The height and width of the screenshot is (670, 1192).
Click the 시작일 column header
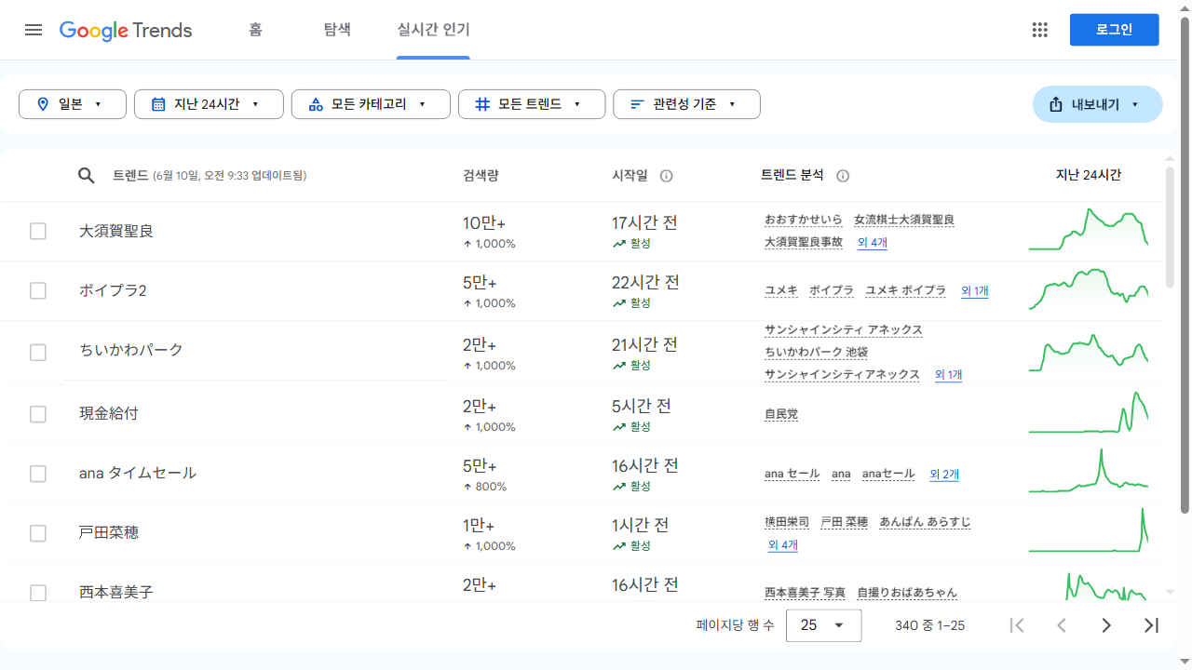click(630, 176)
